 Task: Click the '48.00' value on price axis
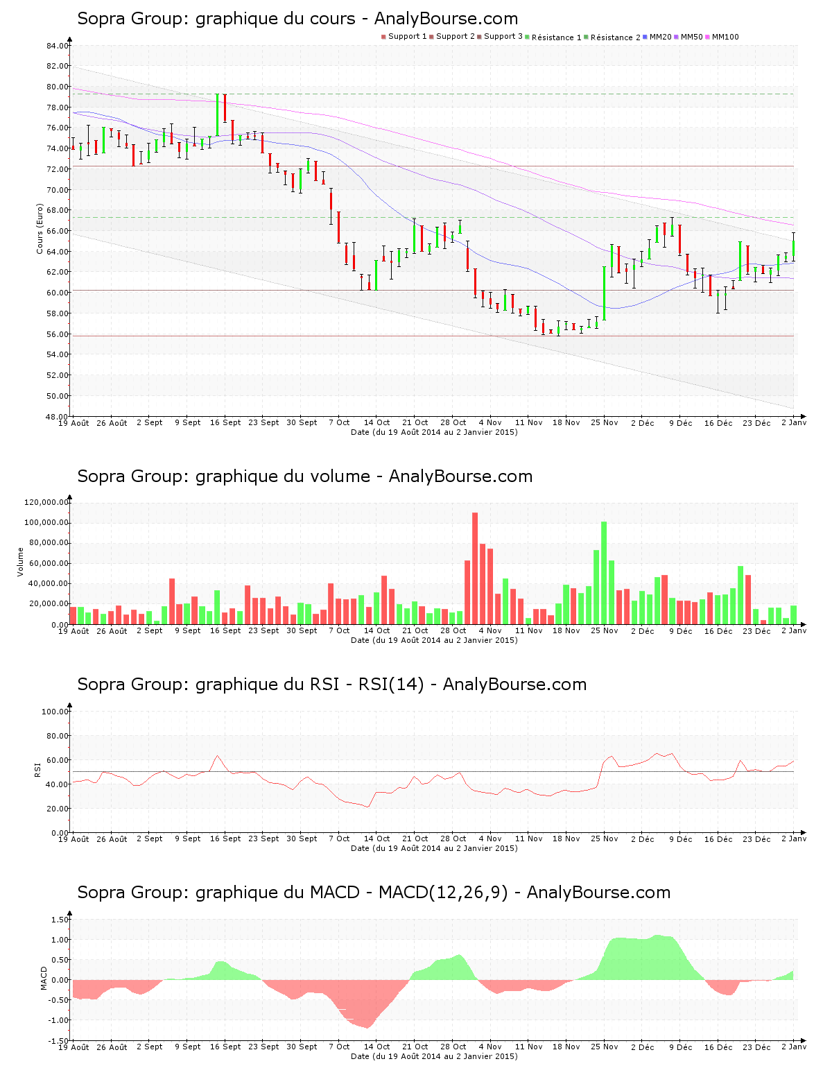[58, 417]
